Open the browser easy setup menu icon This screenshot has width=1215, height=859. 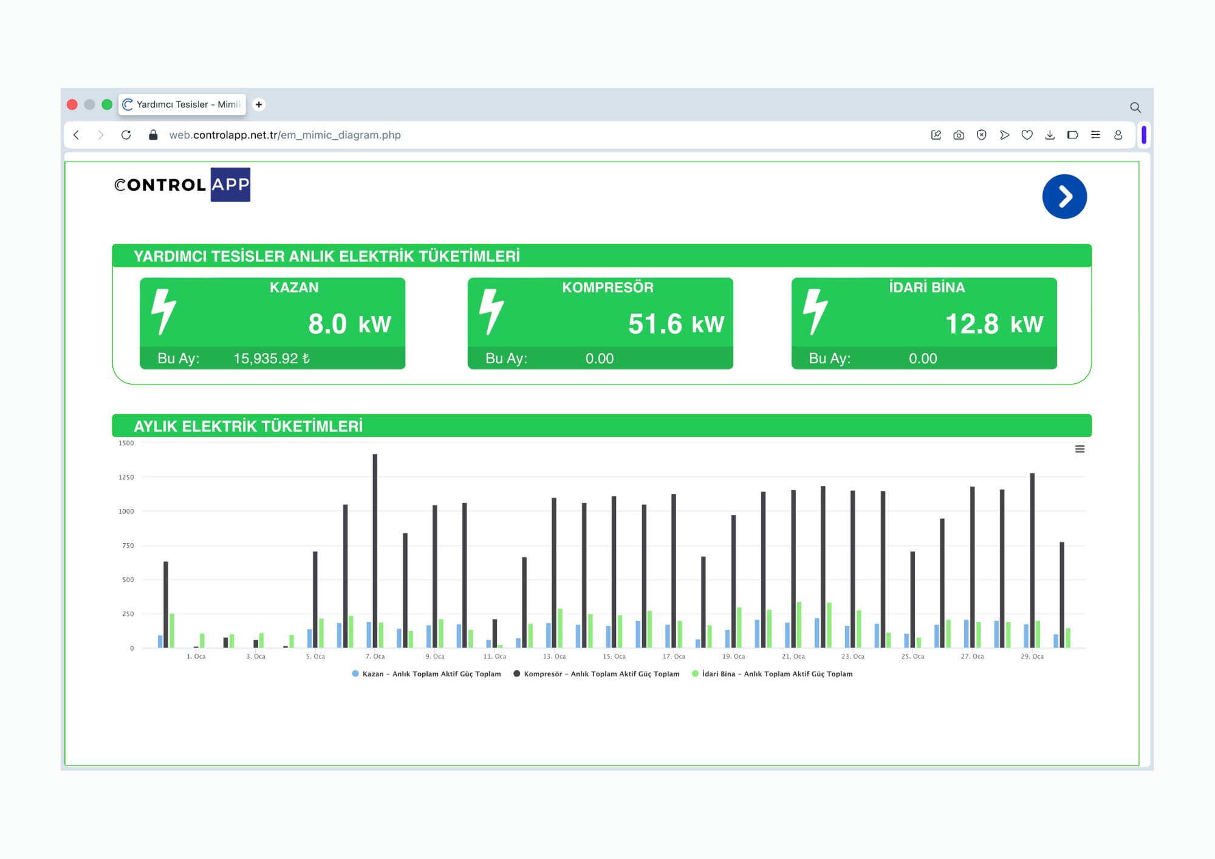(1095, 135)
